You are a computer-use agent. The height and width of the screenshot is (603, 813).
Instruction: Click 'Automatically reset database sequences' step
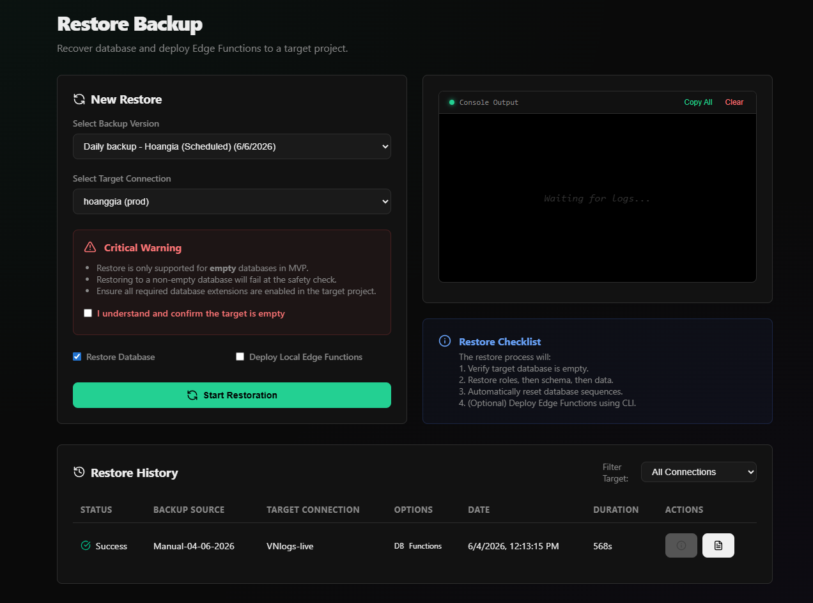(541, 391)
